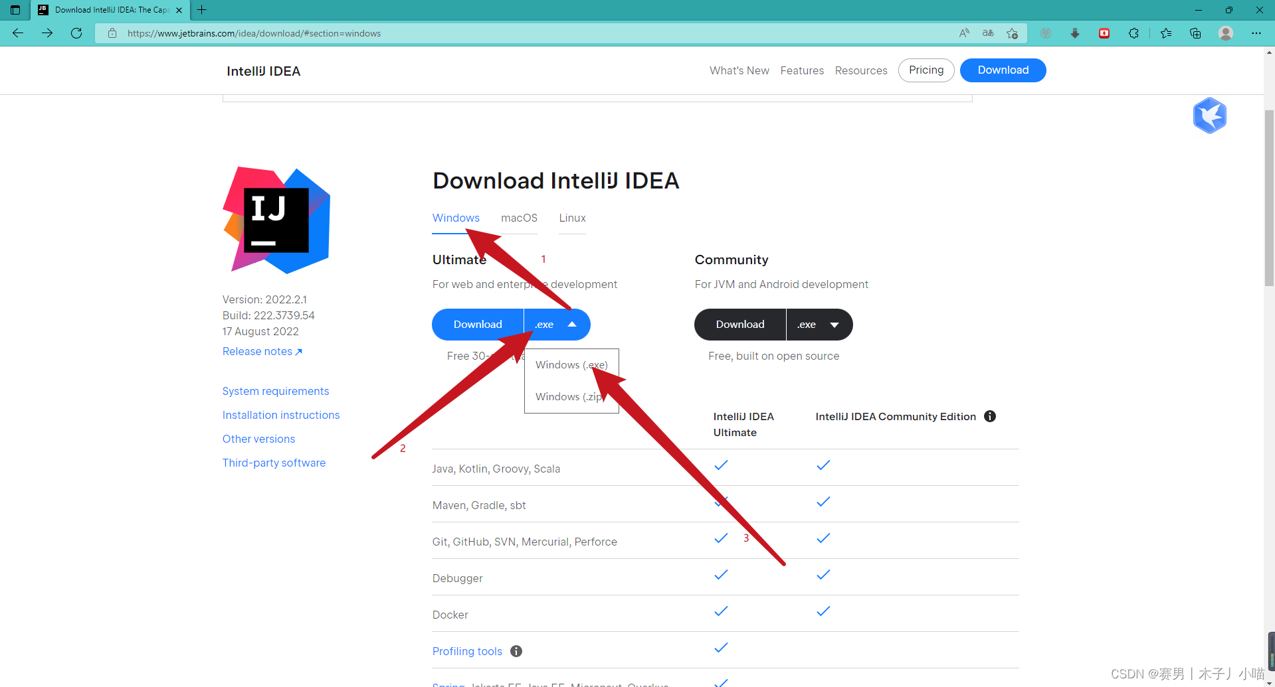The width and height of the screenshot is (1275, 687).
Task: Click the Collections icon in browser toolbar
Action: [1195, 33]
